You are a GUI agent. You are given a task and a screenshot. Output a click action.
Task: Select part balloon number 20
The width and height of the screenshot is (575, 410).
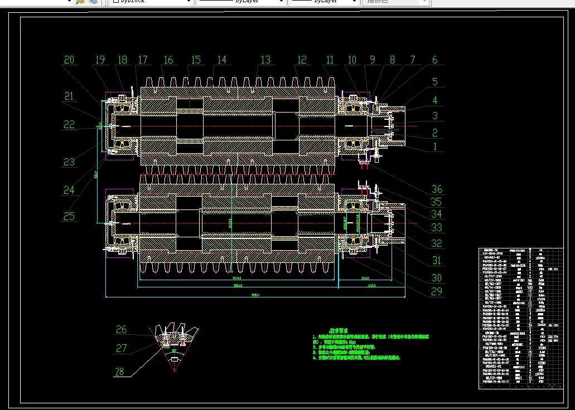point(69,61)
